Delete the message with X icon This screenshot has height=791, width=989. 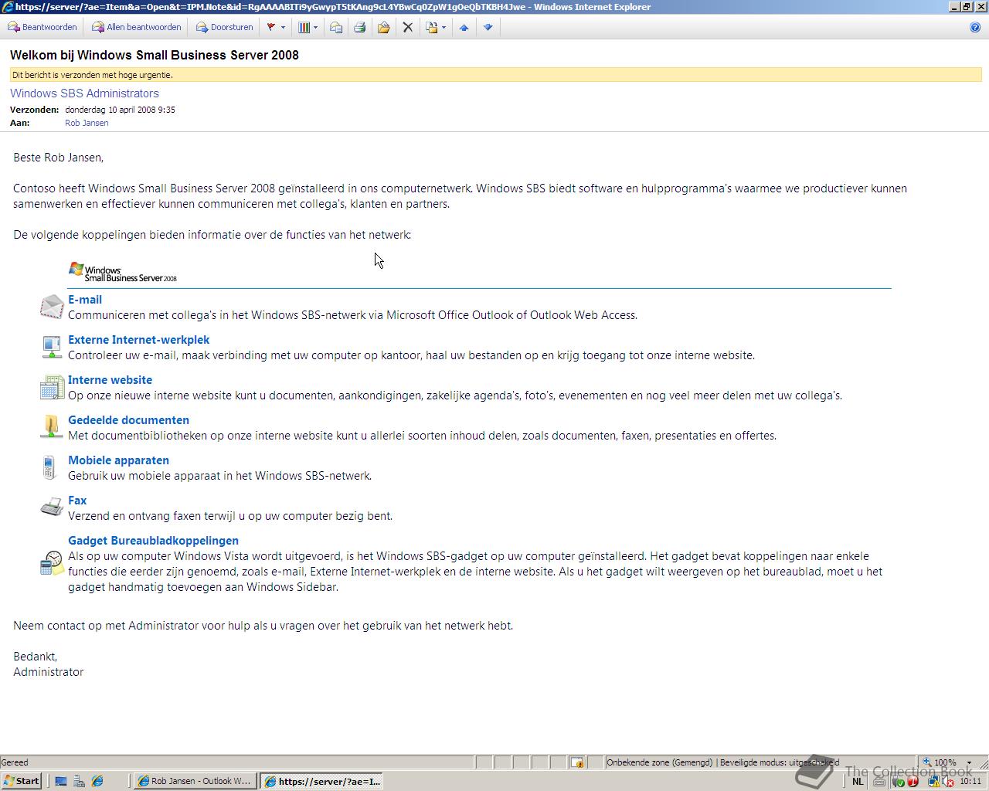point(408,27)
